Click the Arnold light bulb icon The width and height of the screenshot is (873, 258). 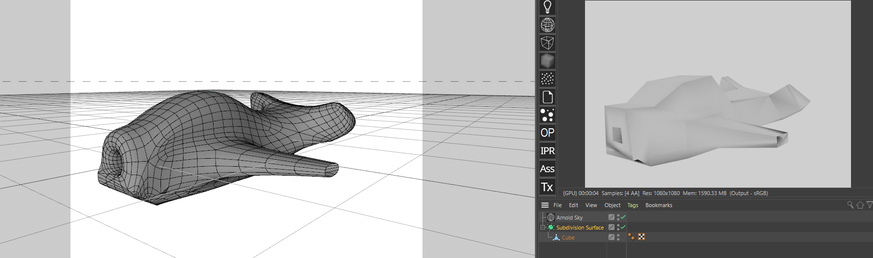547,7
